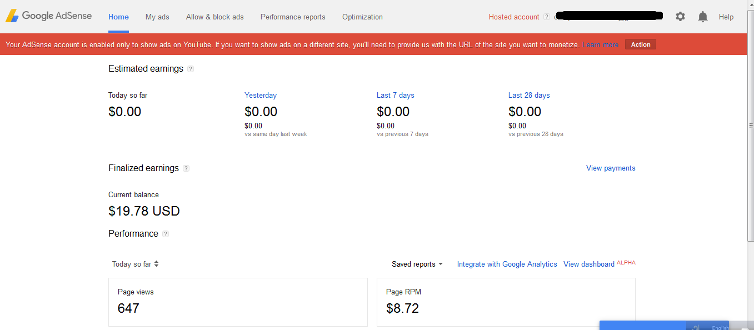Image resolution: width=754 pixels, height=330 pixels.
Task: Expand the Today so far date selector
Action: tap(136, 264)
